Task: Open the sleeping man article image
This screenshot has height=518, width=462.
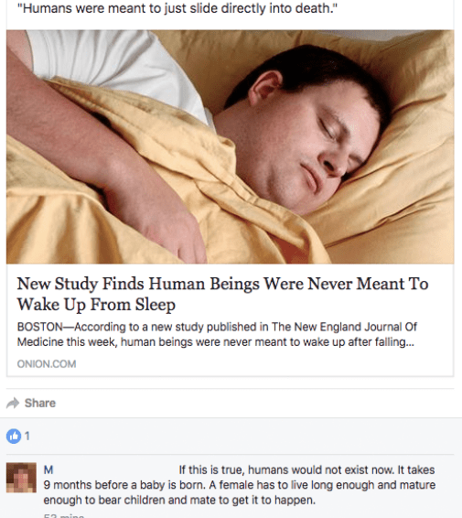Action: pyautogui.click(x=230, y=146)
